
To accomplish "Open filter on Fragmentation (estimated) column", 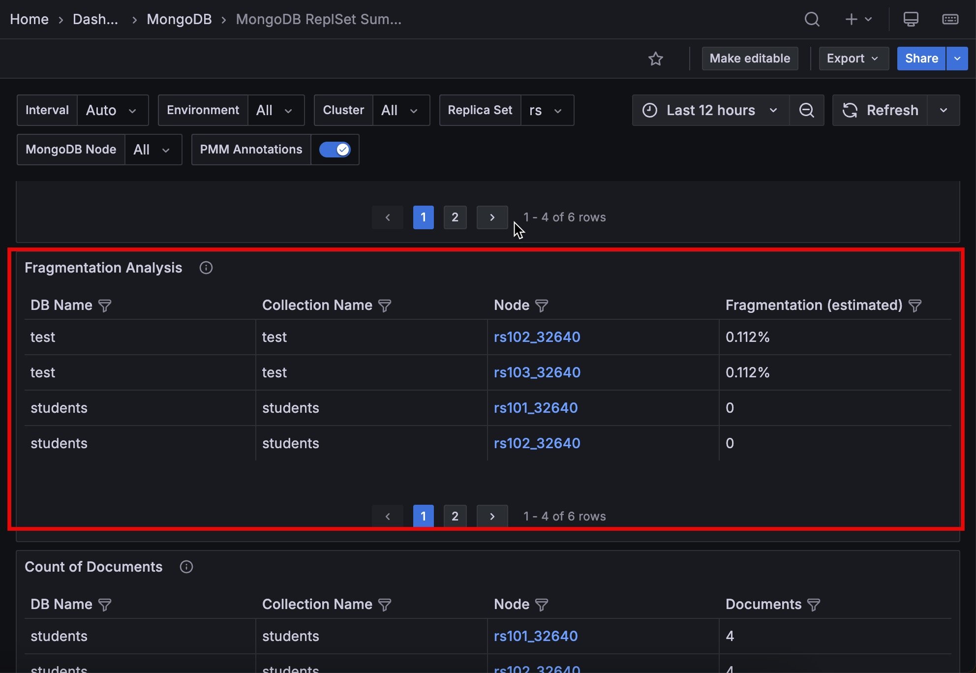I will point(915,306).
